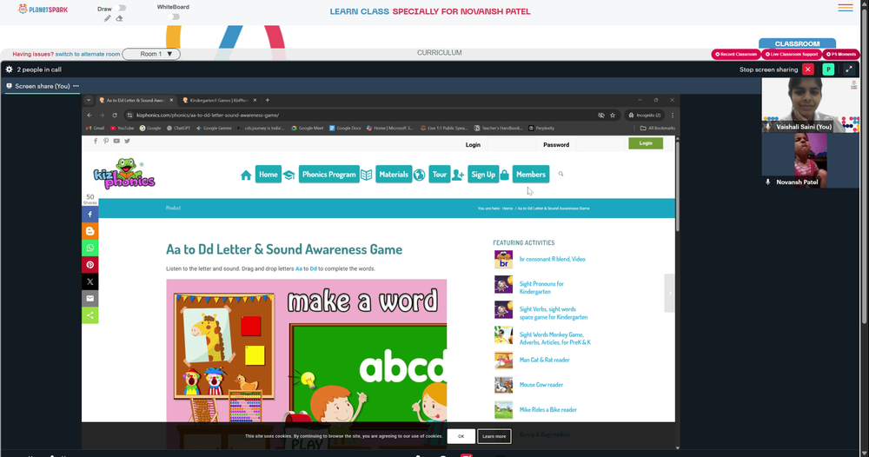This screenshot has height=457, width=869.
Task: Open Tour menu item
Action: [440, 175]
